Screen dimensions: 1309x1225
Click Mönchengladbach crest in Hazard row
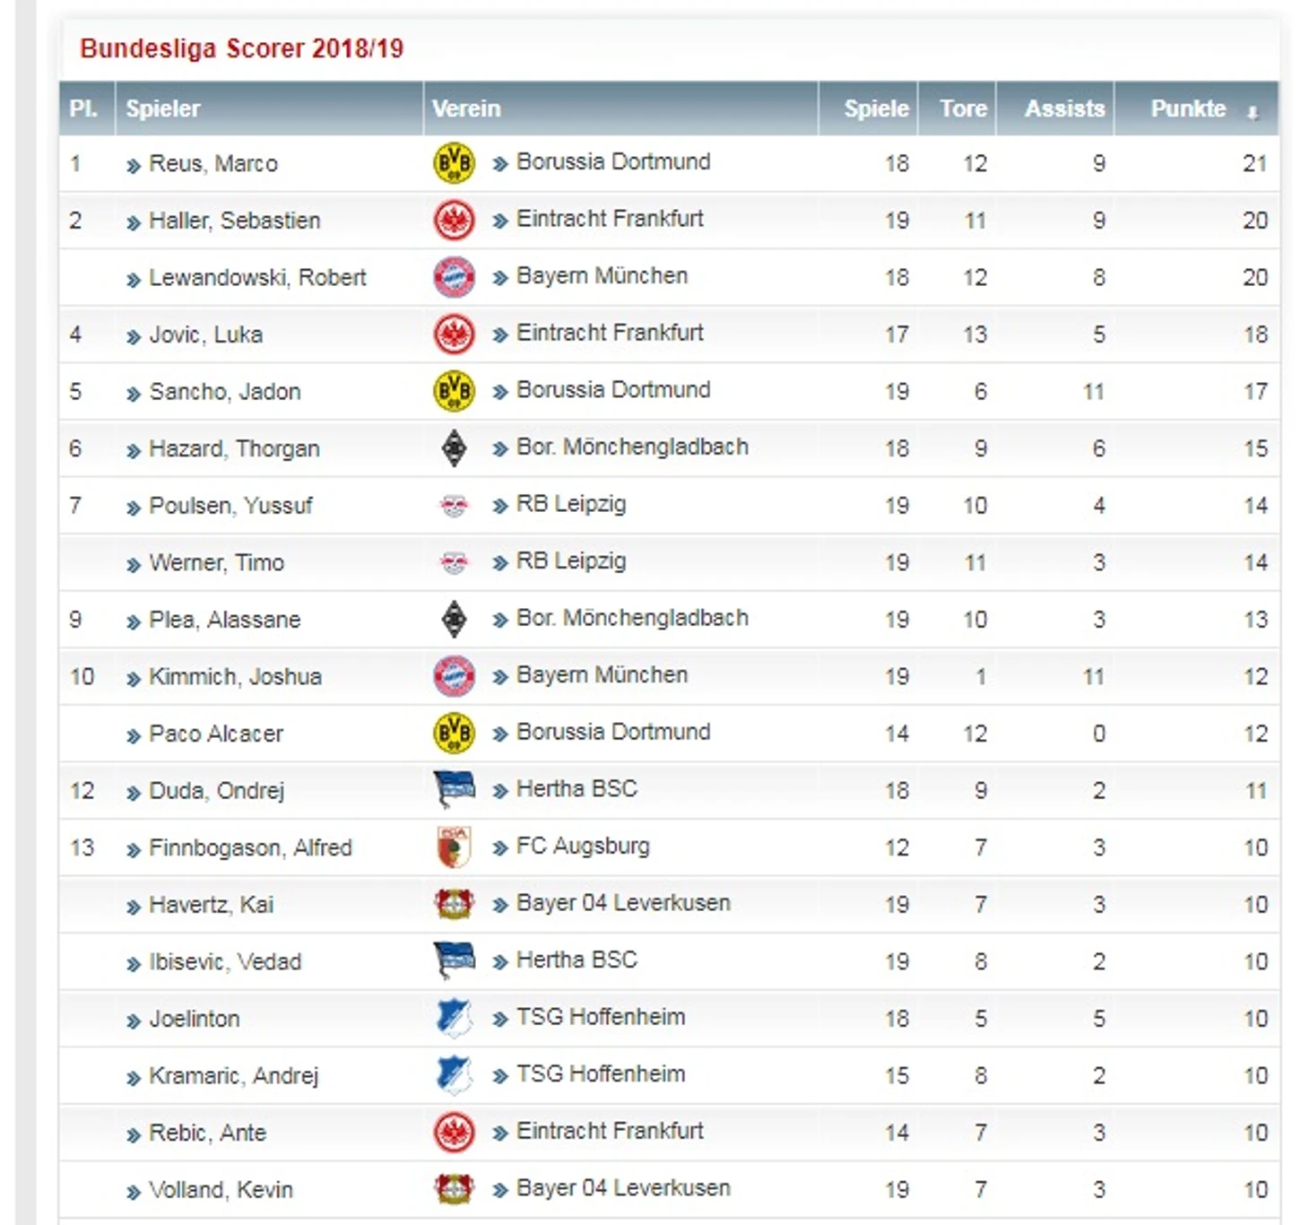(455, 448)
